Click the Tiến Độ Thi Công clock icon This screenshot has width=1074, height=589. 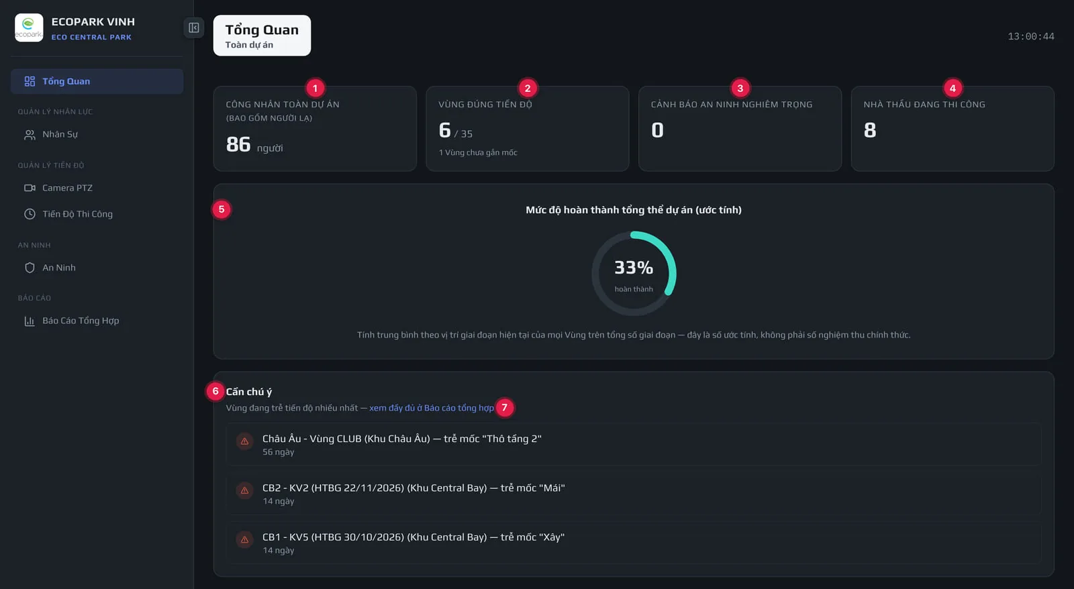30,214
